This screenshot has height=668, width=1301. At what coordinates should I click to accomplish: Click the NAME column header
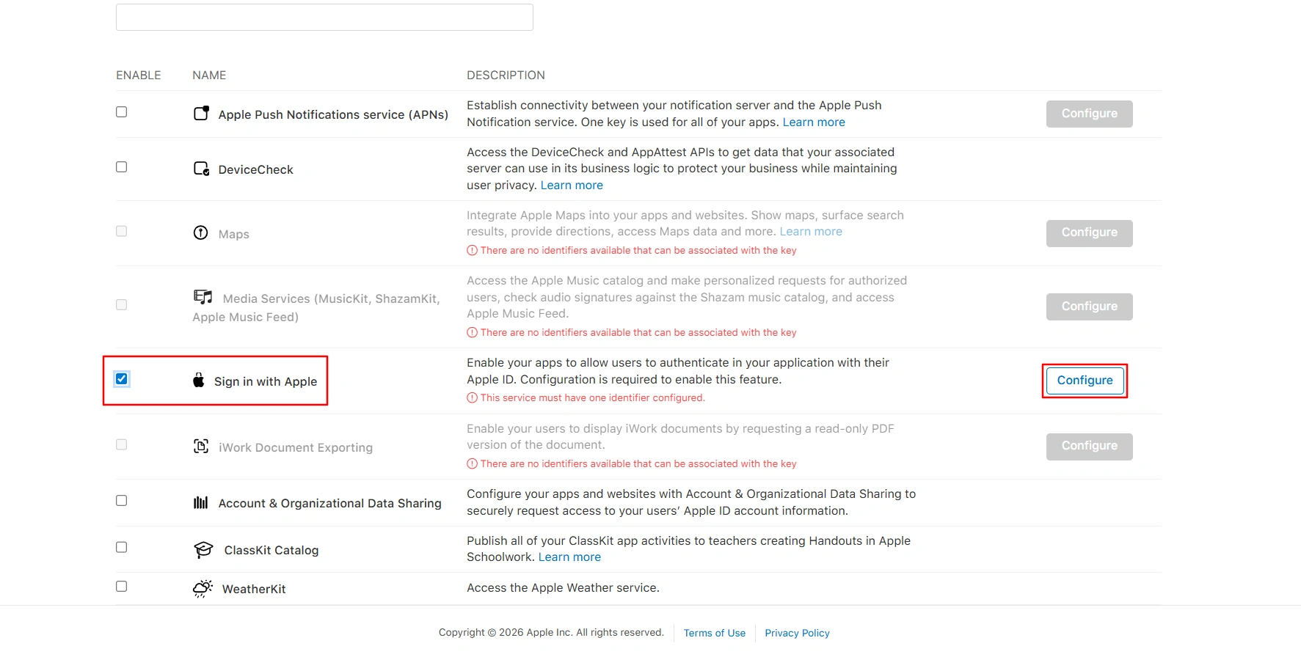pyautogui.click(x=209, y=76)
